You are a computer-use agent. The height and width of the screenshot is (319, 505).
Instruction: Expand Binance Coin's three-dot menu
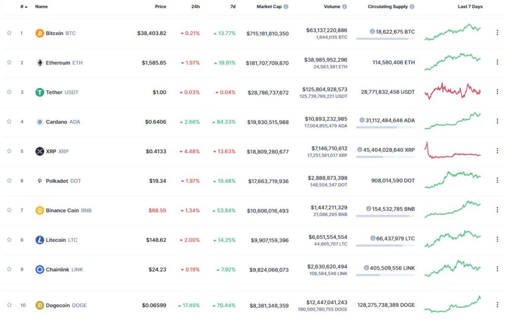497,210
